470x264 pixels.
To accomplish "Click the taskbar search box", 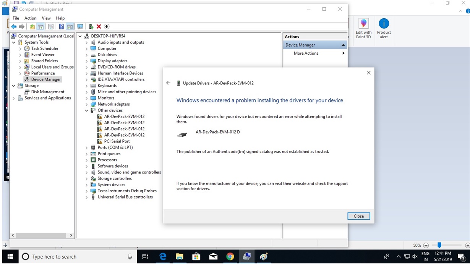I will (x=78, y=257).
